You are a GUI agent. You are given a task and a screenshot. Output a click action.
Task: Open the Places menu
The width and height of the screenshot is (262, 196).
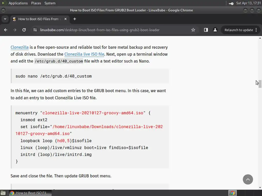coord(36,3)
